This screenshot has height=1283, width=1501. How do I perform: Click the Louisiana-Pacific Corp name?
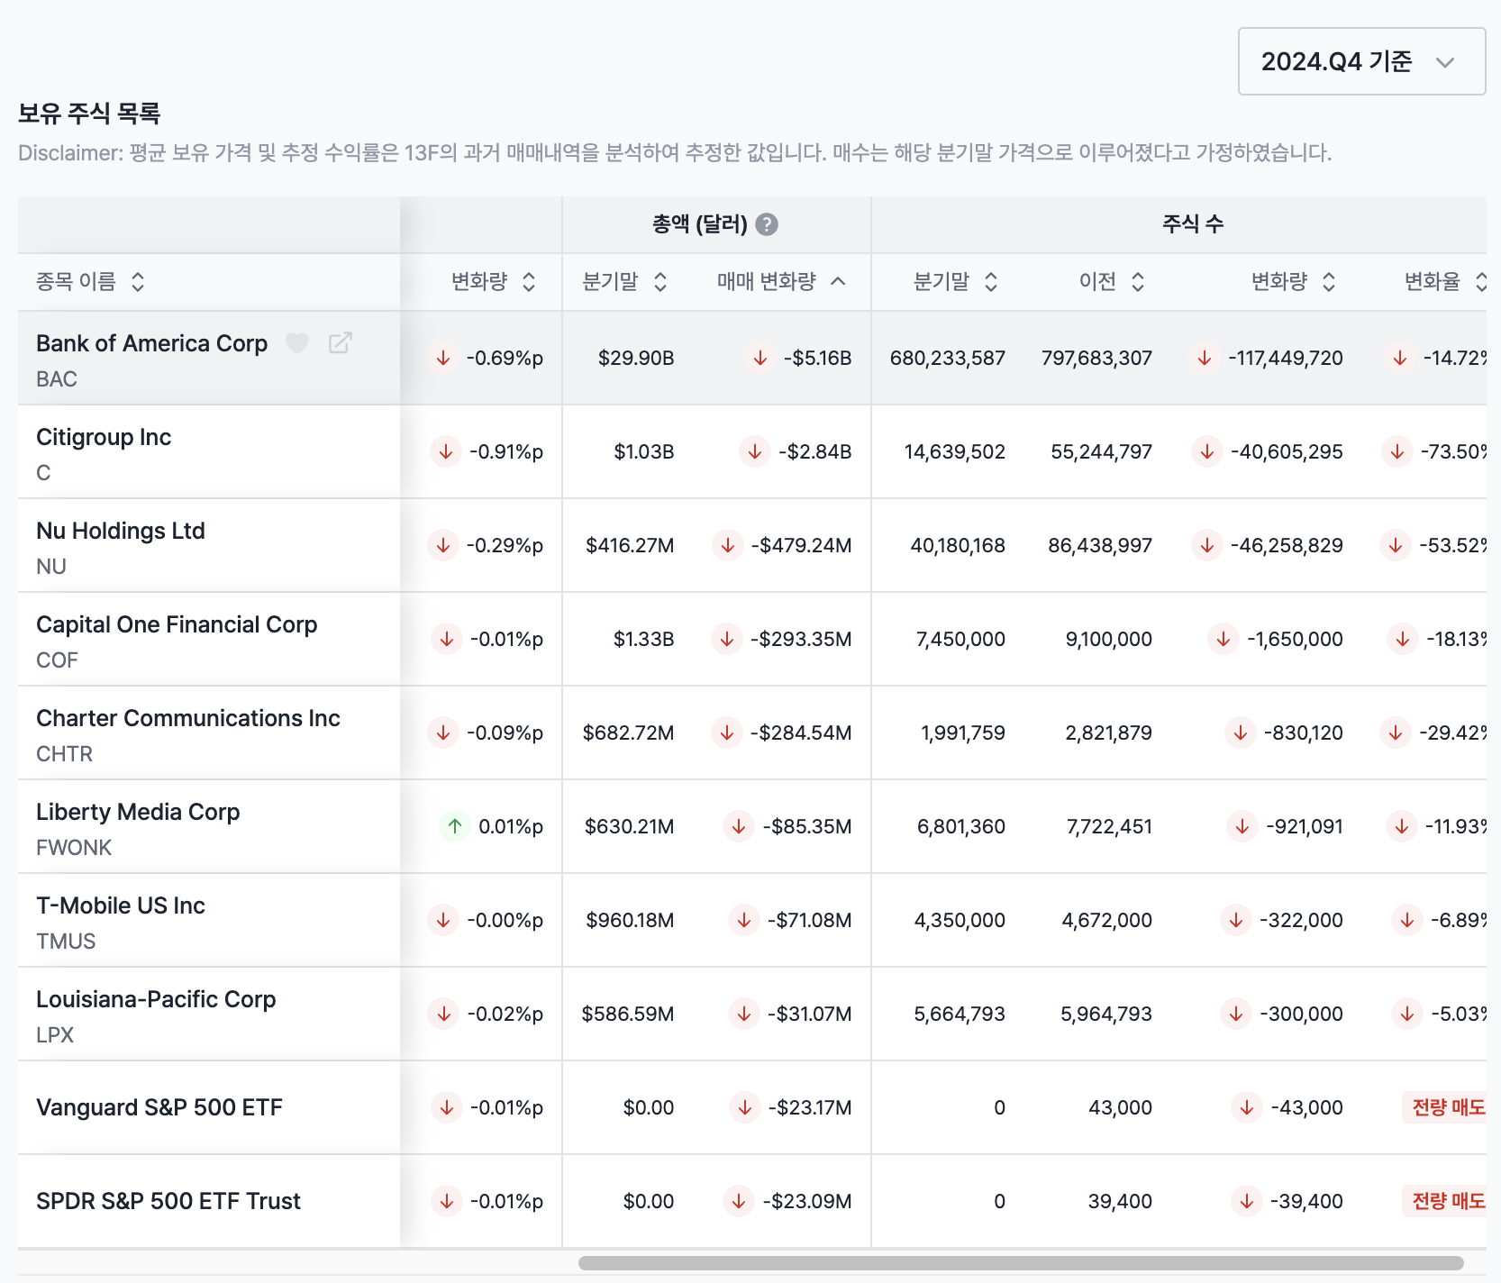click(x=156, y=999)
